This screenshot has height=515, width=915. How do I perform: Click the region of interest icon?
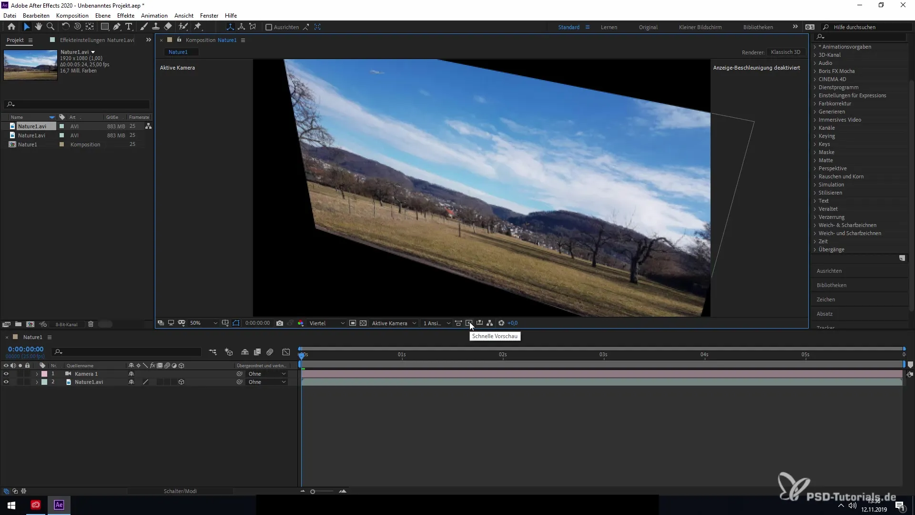[353, 323]
